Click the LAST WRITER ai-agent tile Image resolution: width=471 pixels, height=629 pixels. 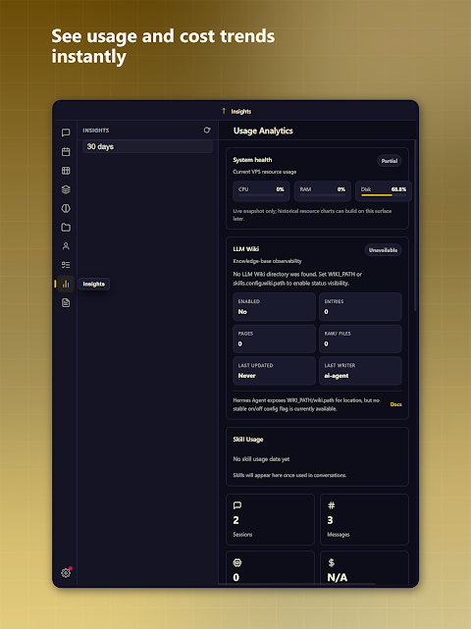tap(360, 371)
